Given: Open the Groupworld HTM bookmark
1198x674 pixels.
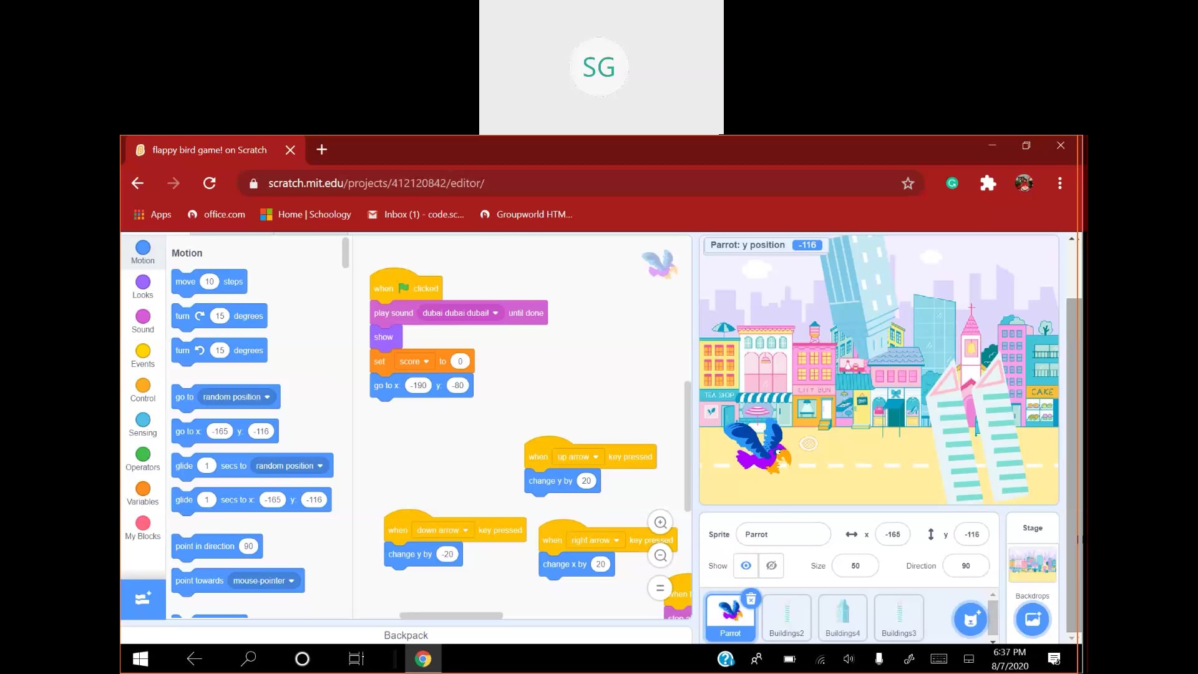Looking at the screenshot, I should point(526,214).
